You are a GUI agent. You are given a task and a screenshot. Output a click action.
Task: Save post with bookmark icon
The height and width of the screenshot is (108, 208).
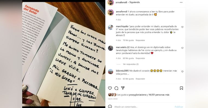click(181, 88)
